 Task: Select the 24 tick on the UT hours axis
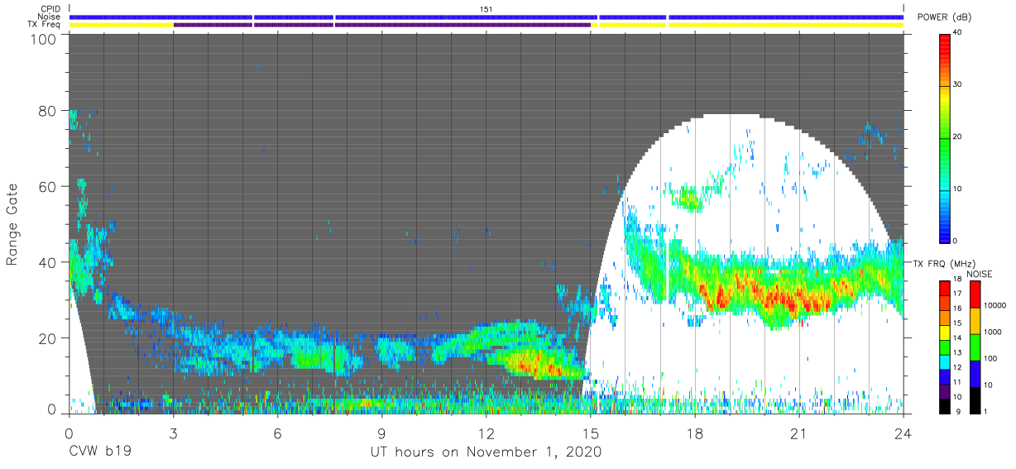click(x=903, y=433)
